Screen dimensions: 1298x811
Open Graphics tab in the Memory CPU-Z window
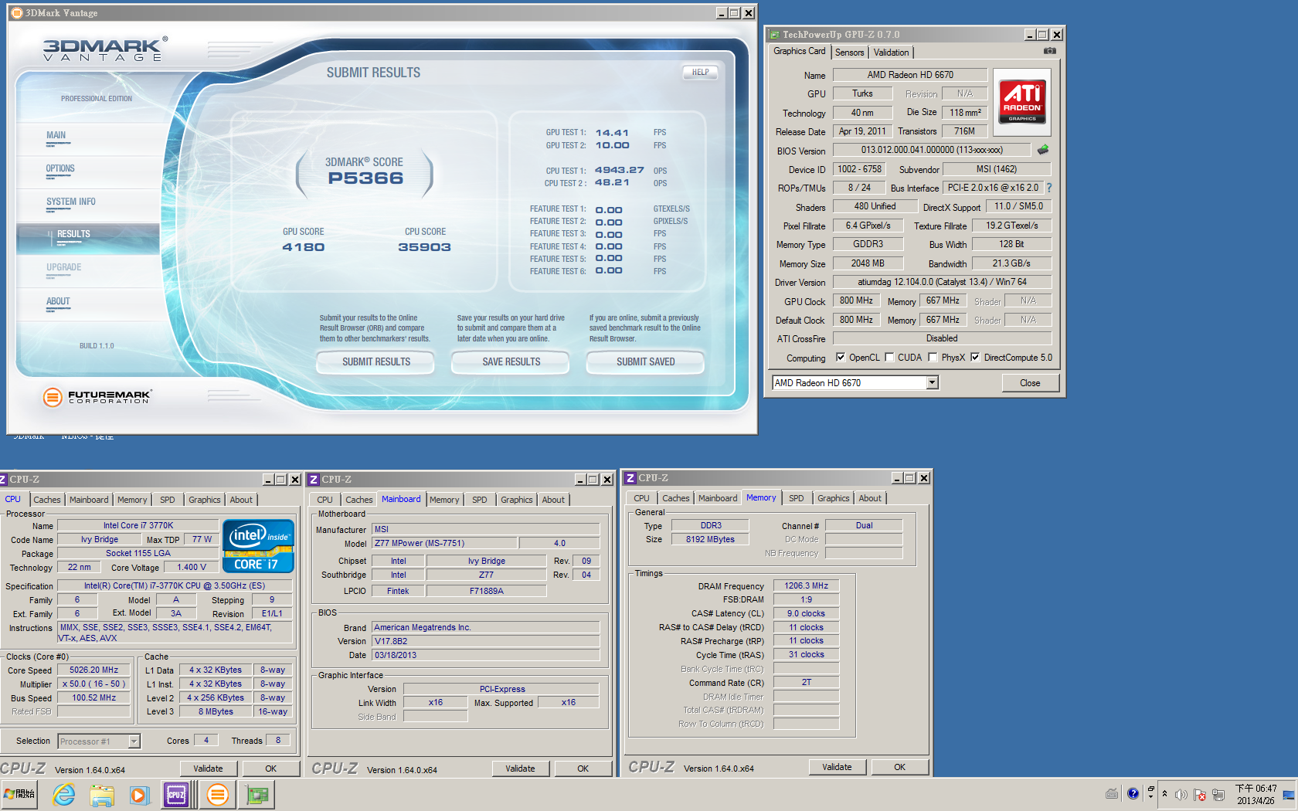(x=833, y=498)
